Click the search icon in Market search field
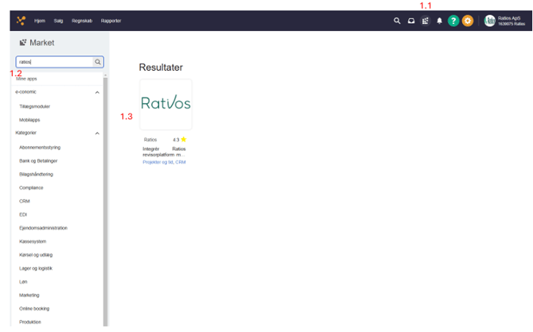 click(98, 61)
